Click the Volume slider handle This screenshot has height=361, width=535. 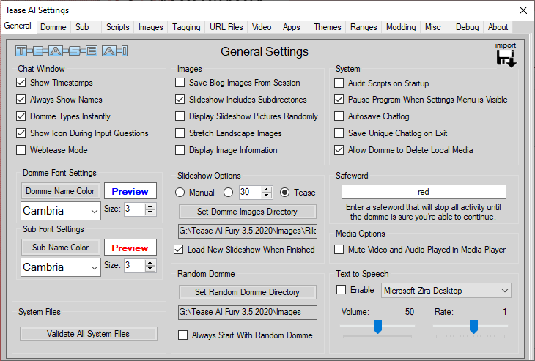pos(377,327)
